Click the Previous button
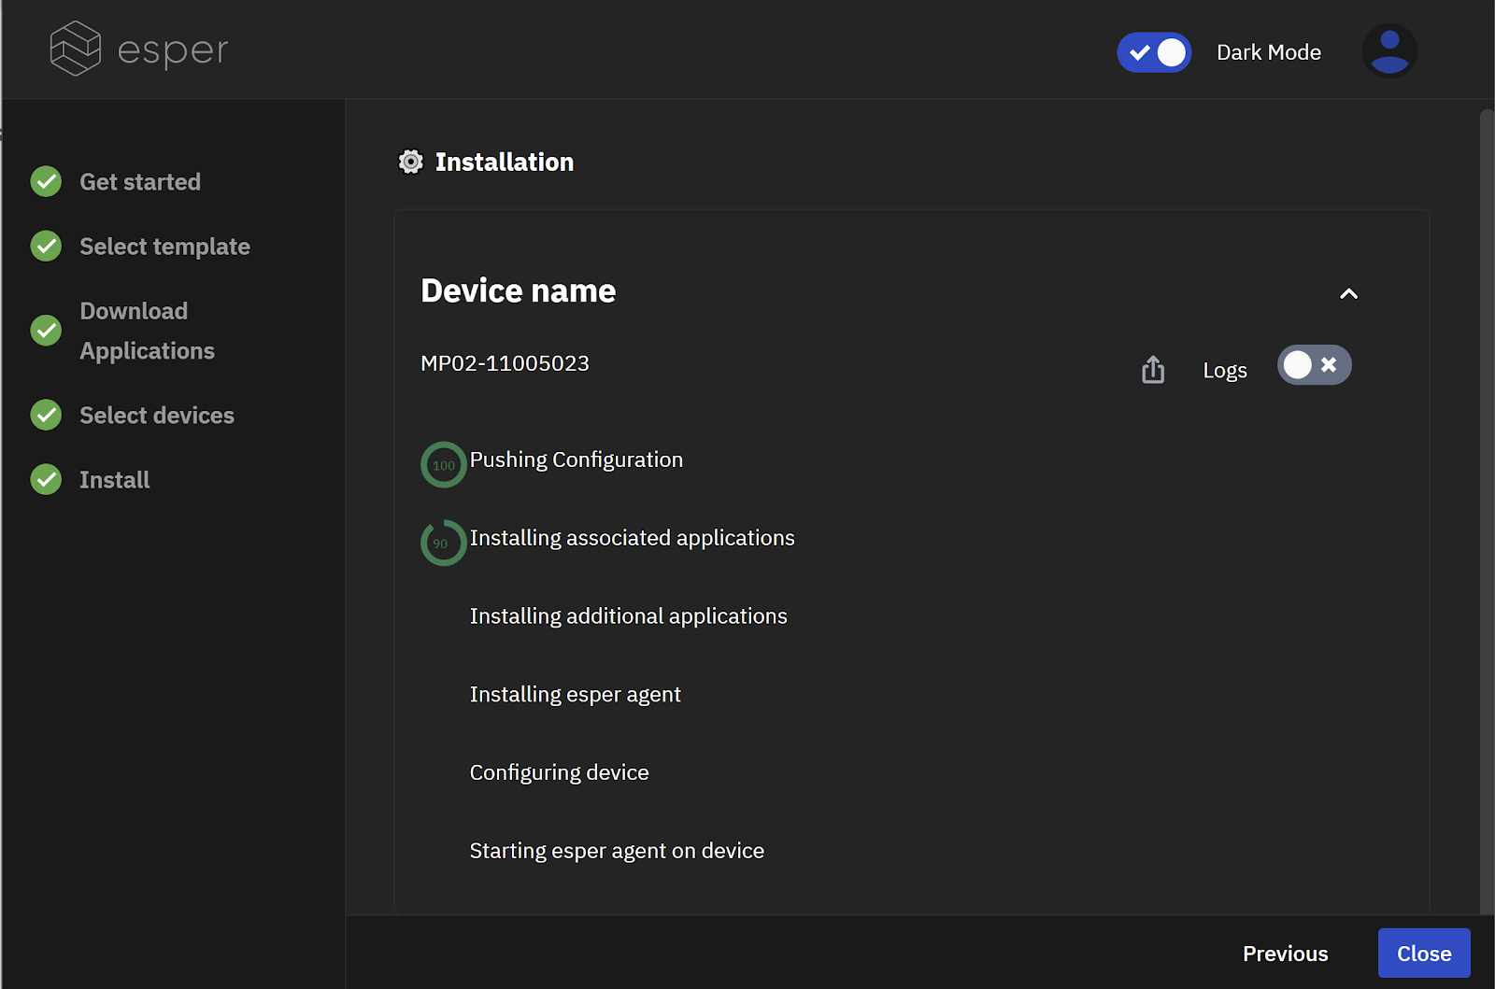 pyautogui.click(x=1285, y=953)
